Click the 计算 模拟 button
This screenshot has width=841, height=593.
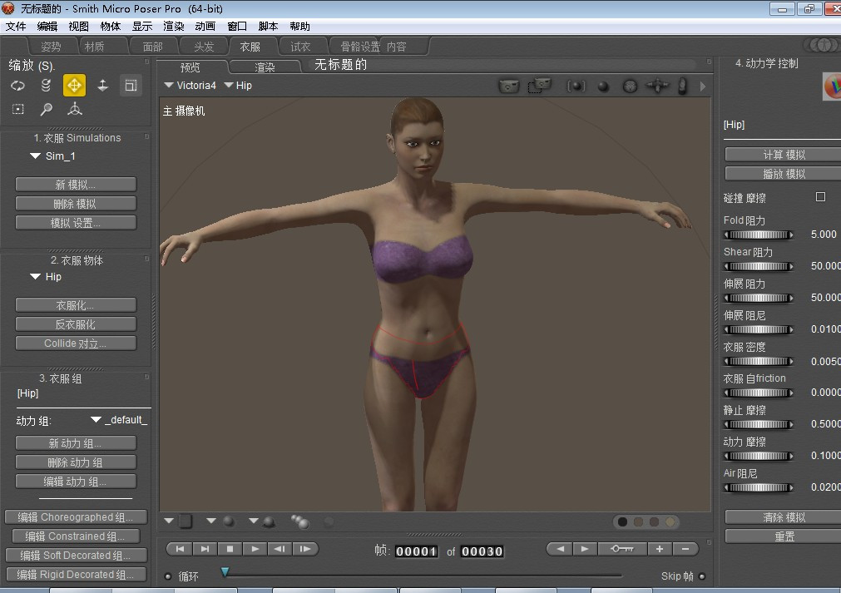point(784,155)
